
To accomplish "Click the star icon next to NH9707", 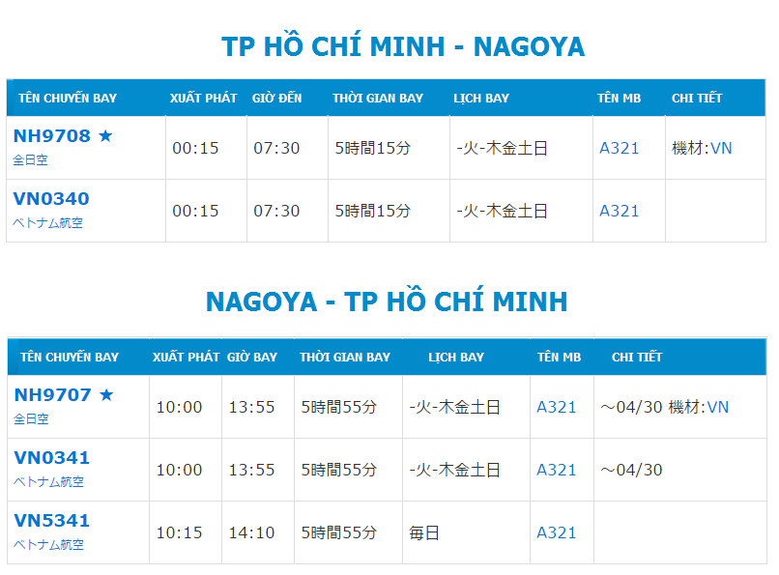I will 106,394.
